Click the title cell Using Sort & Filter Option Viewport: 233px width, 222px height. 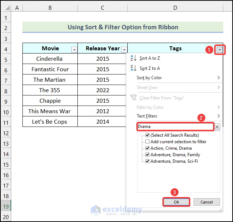pos(123,27)
